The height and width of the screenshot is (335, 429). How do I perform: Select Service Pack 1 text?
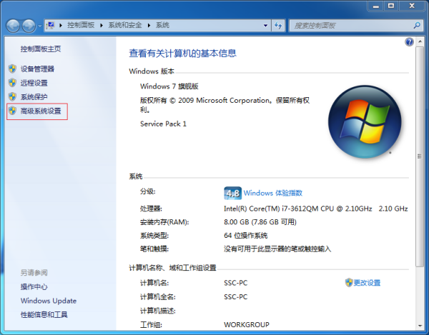[x=163, y=124]
